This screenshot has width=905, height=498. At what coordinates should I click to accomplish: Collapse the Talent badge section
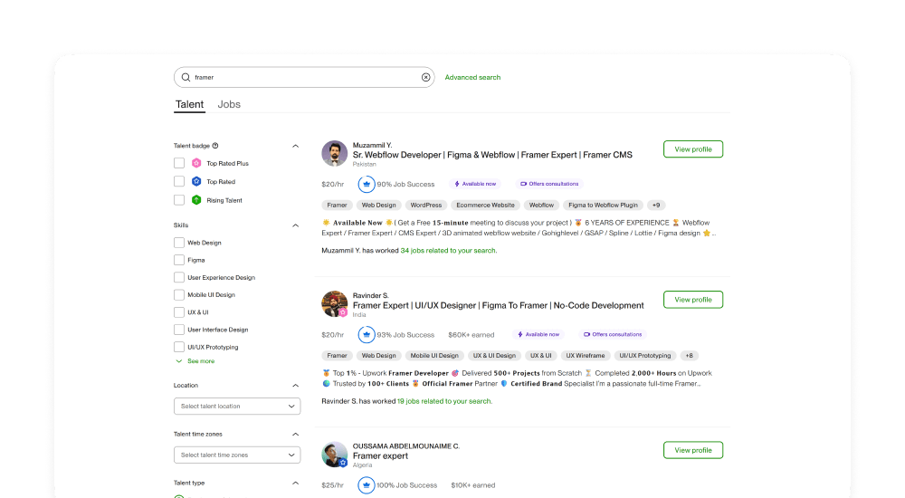pyautogui.click(x=296, y=146)
